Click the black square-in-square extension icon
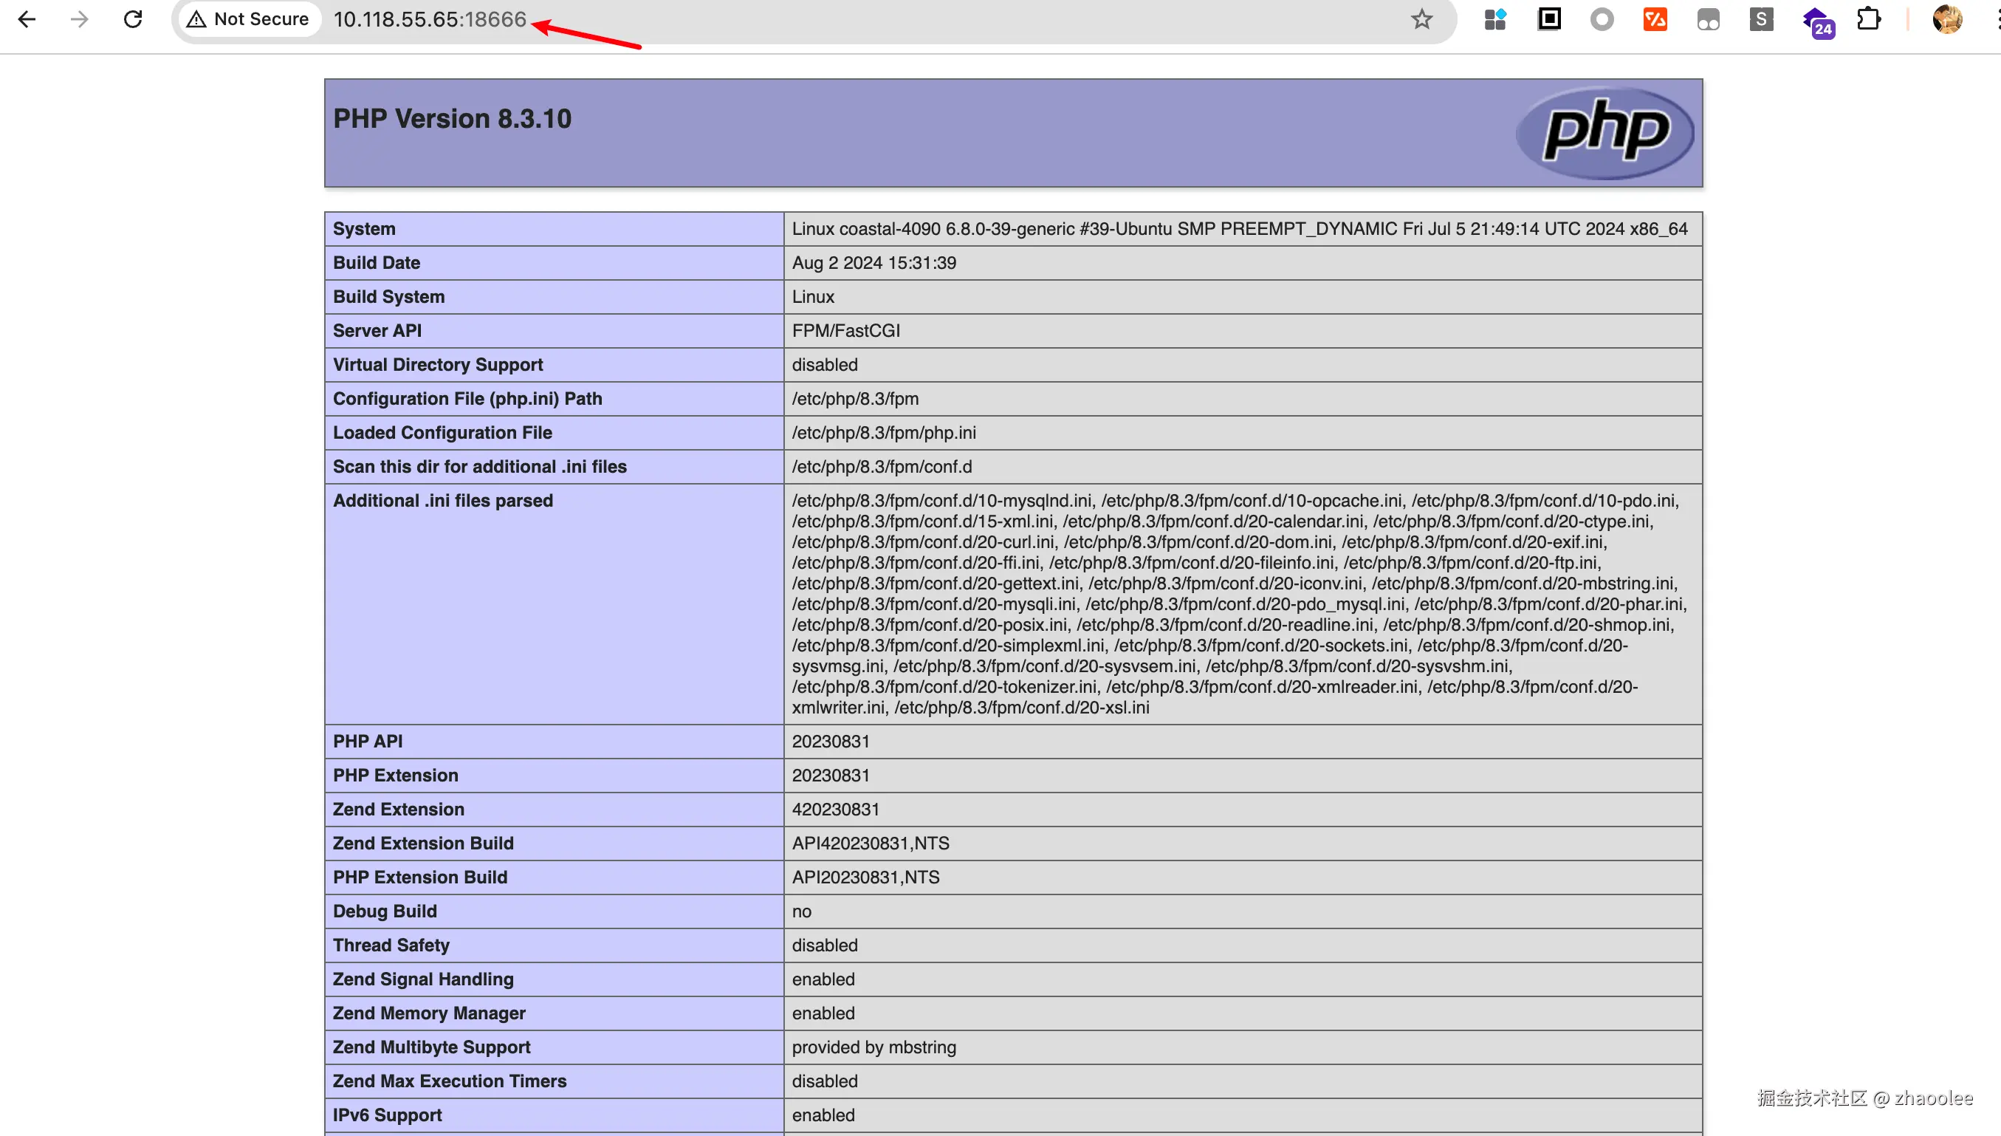2001x1136 pixels. [1548, 18]
